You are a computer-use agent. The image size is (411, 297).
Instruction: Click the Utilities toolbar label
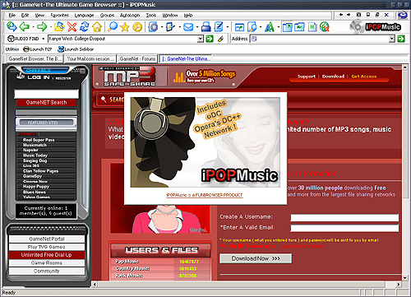coord(12,49)
